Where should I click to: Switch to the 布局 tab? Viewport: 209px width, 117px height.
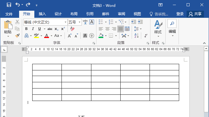click(74, 14)
